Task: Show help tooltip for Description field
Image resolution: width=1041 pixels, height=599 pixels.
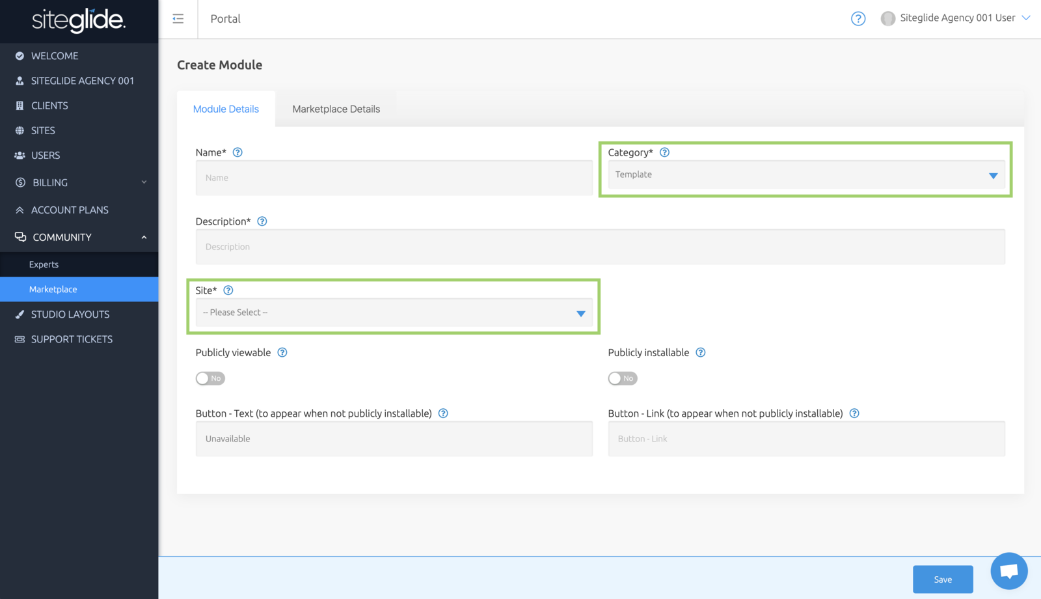Action: [262, 221]
